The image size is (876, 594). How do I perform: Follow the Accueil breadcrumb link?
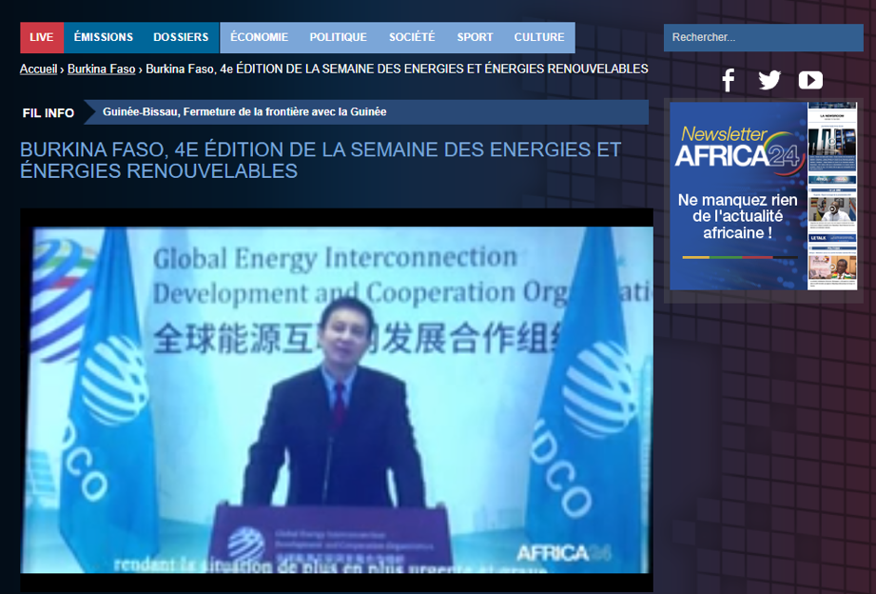39,69
